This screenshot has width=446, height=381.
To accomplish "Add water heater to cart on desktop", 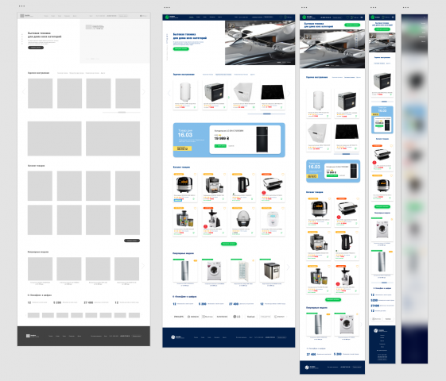I will [195, 107].
